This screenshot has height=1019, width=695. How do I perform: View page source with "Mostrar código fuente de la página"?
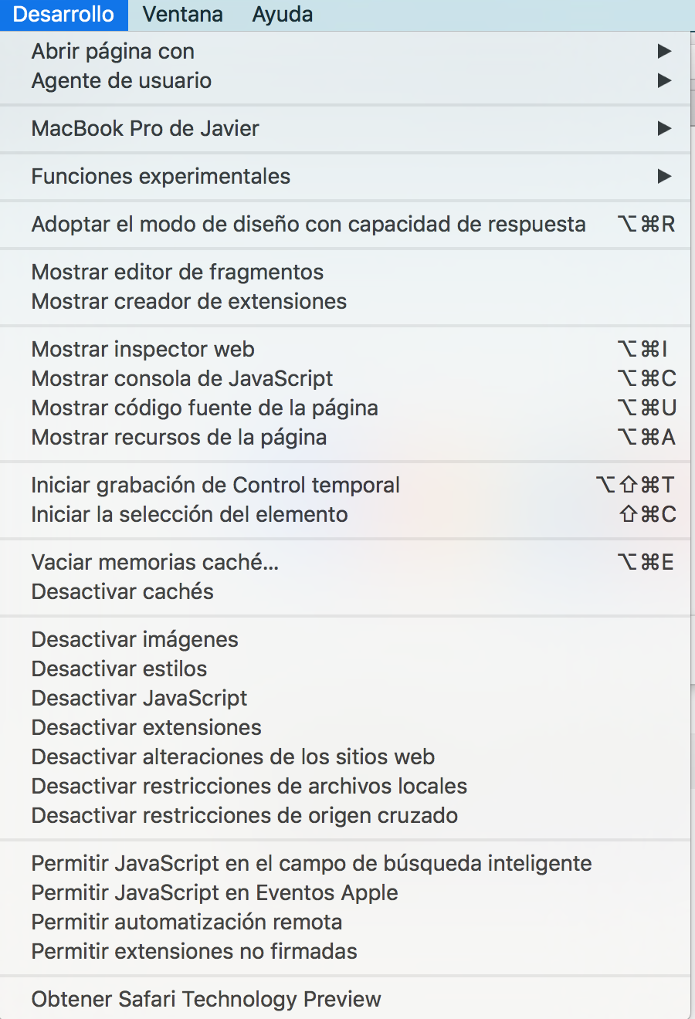click(x=204, y=408)
